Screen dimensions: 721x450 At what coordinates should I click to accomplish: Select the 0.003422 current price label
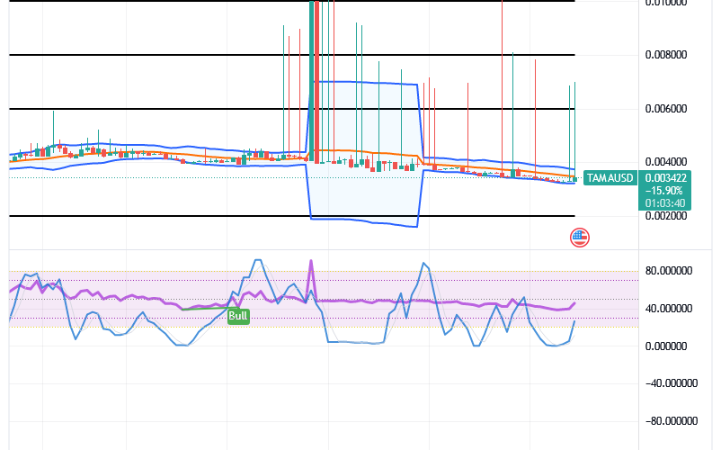click(x=665, y=177)
